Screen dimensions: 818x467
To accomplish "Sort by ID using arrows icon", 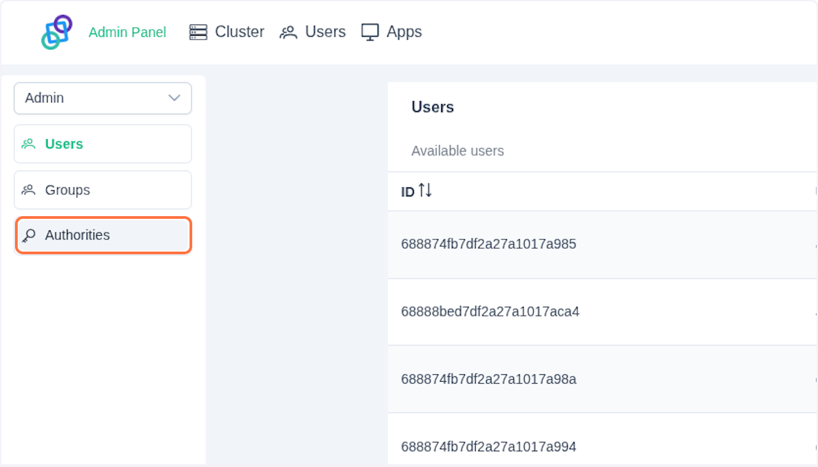I will tap(425, 190).
